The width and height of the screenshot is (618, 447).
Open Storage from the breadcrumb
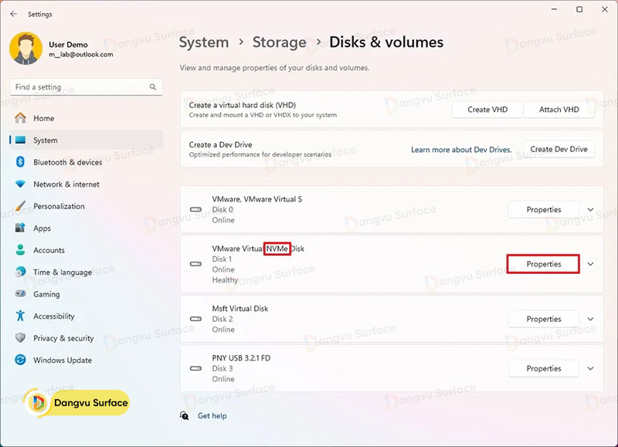[x=279, y=42]
